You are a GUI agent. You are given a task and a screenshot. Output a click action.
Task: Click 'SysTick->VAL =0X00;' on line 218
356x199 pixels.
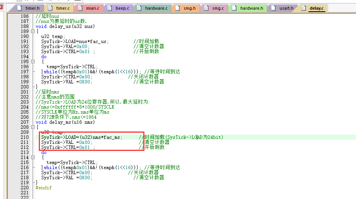coord(66,177)
